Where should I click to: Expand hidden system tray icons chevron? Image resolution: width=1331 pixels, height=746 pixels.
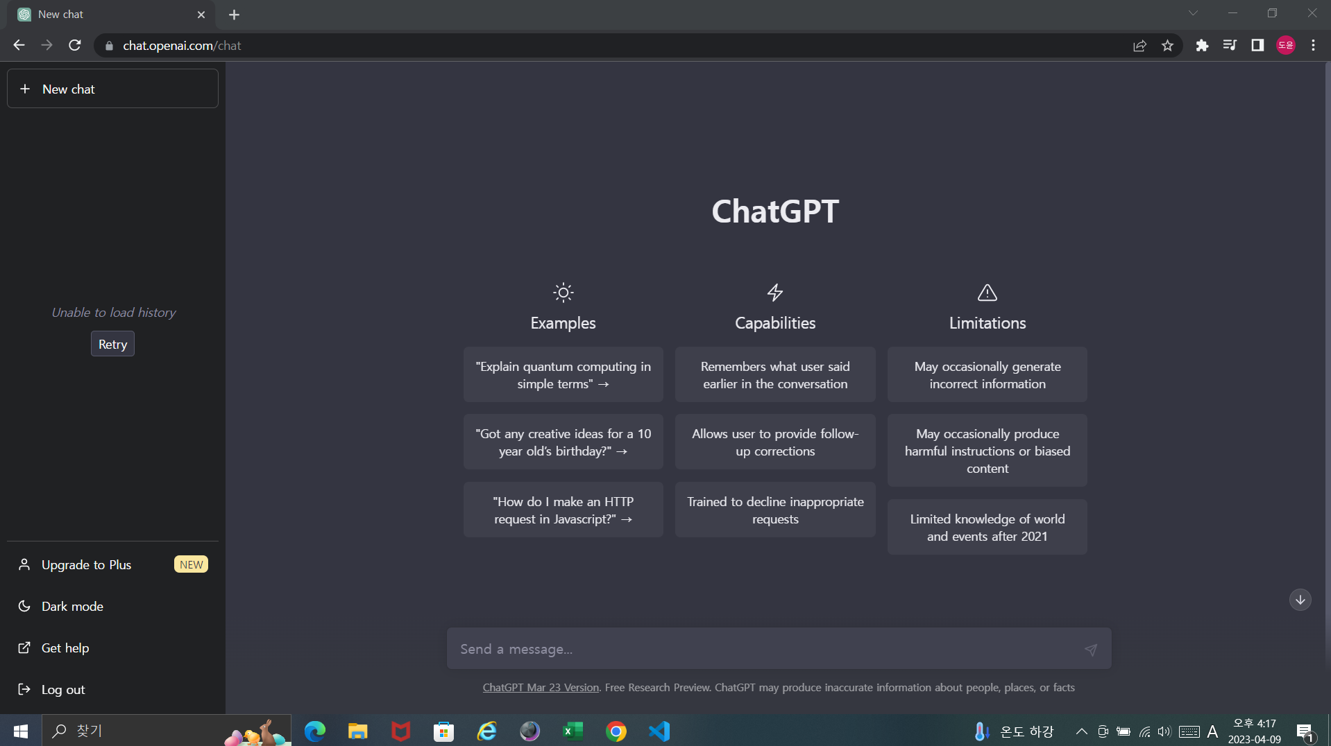click(1081, 731)
